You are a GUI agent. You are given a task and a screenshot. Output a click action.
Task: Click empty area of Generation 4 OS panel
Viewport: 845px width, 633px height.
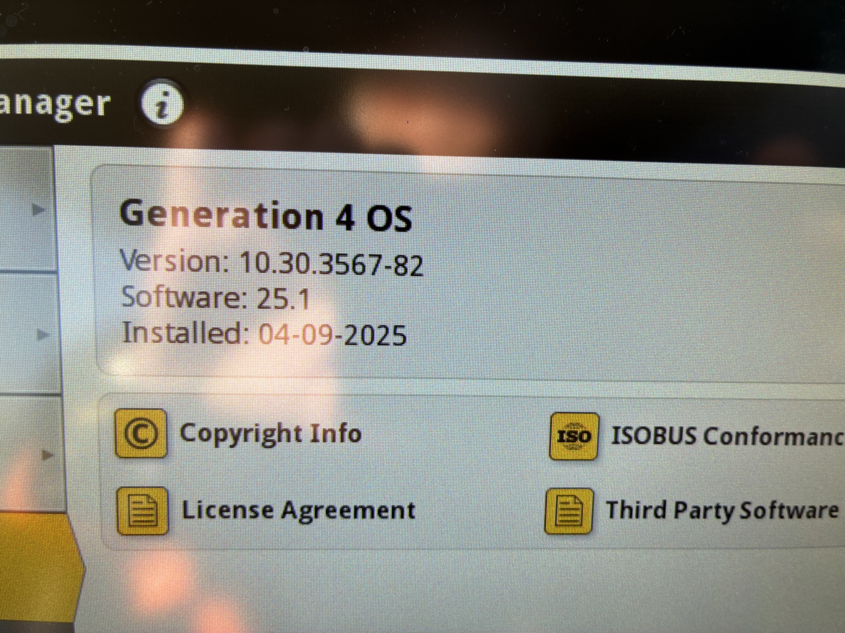click(619, 280)
